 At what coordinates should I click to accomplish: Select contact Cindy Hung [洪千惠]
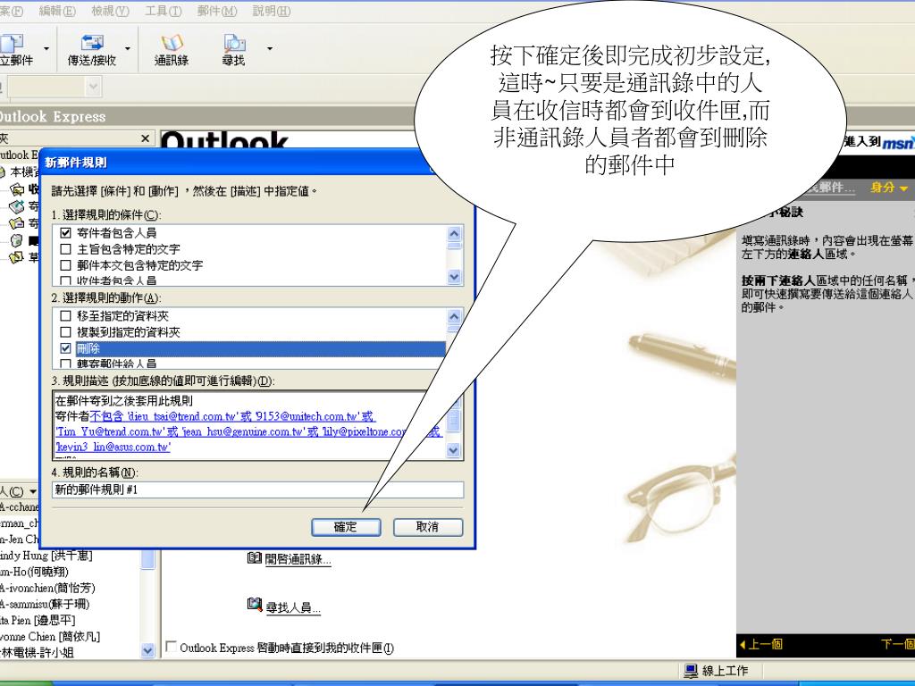coord(46,556)
